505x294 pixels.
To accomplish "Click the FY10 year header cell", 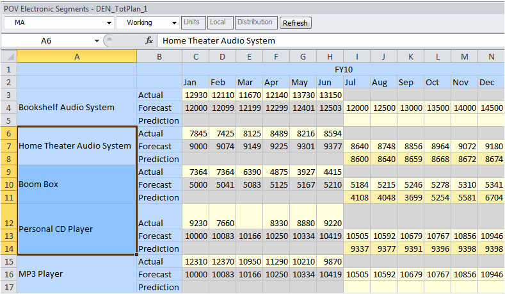I will pos(343,69).
